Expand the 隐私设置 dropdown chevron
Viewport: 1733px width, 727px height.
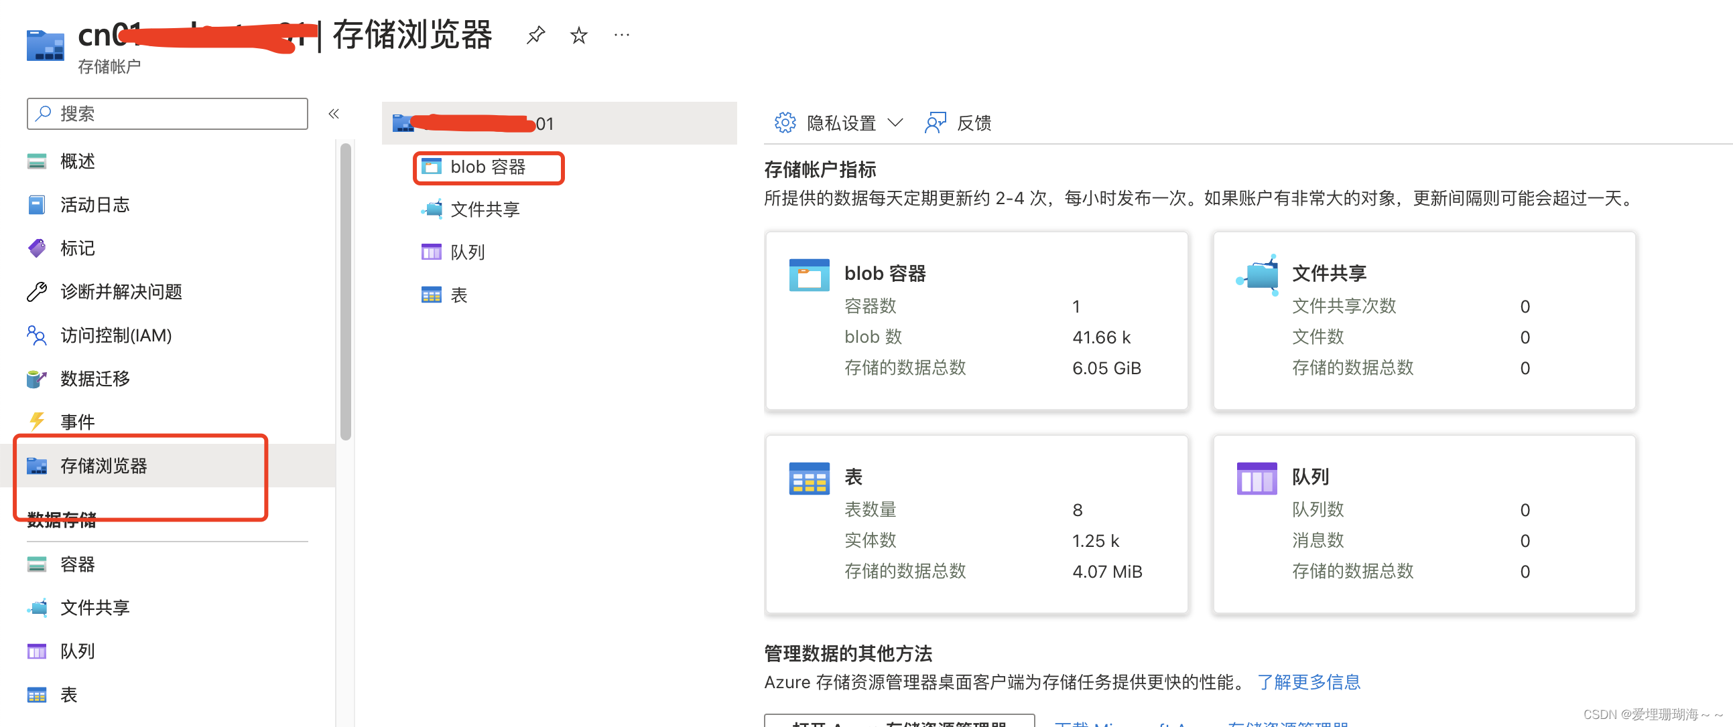(896, 123)
